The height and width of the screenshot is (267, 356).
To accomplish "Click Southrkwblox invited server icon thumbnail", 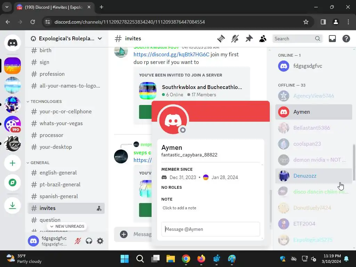I will pos(148,91).
